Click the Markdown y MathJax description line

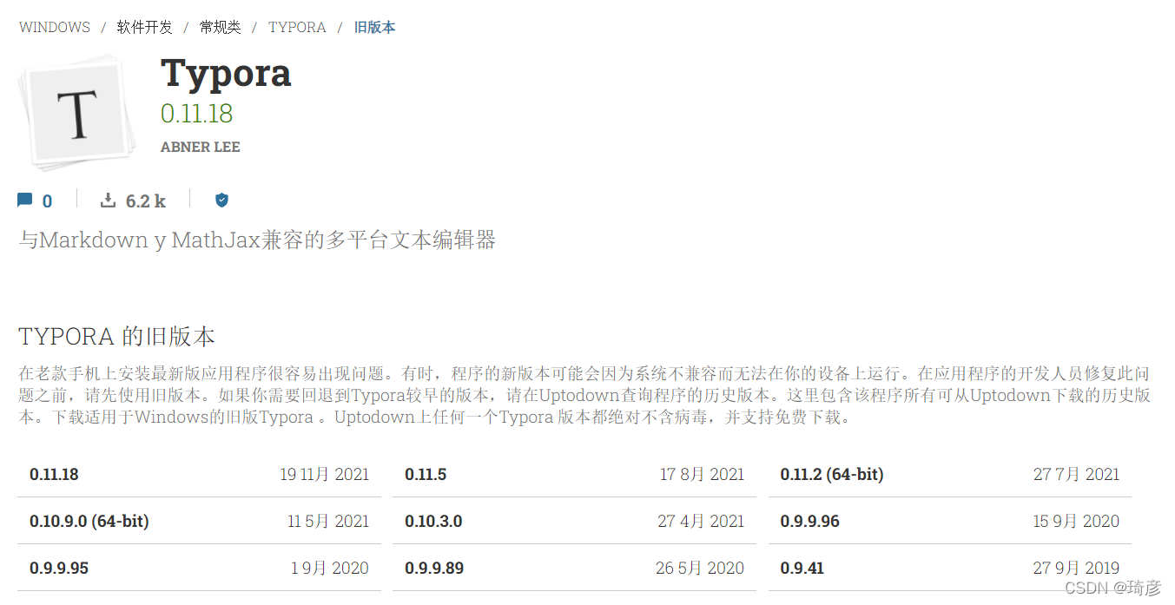coord(257,240)
